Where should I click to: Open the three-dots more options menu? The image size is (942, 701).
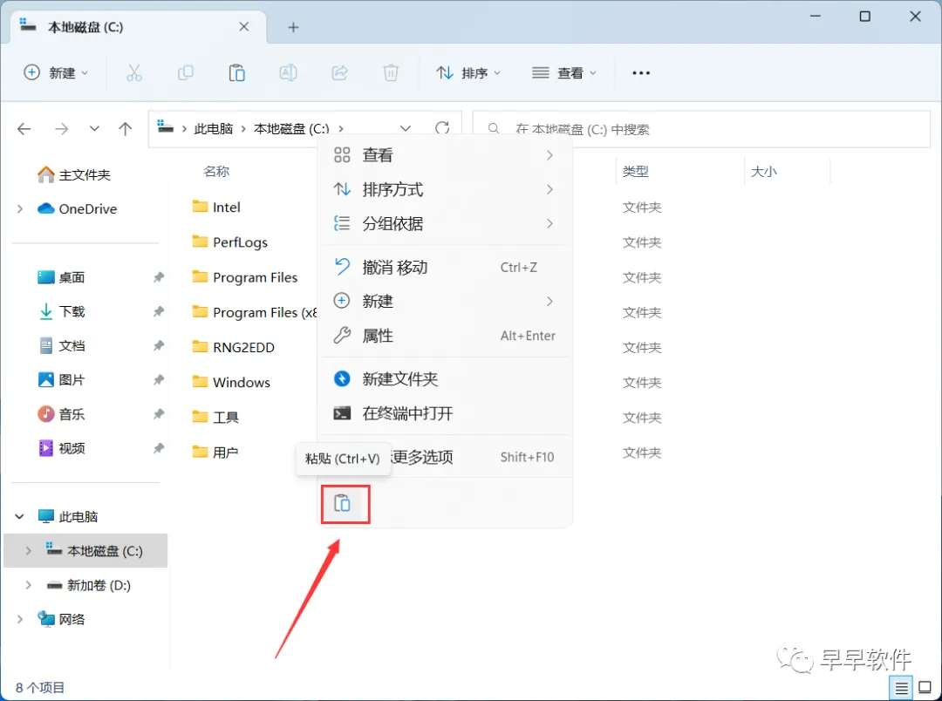641,73
